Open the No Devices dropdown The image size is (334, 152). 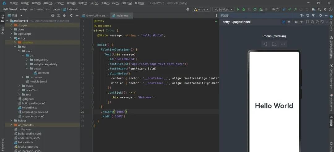coord(223,10)
